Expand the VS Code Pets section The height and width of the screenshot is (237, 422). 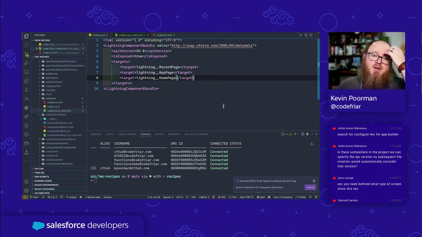42,193
